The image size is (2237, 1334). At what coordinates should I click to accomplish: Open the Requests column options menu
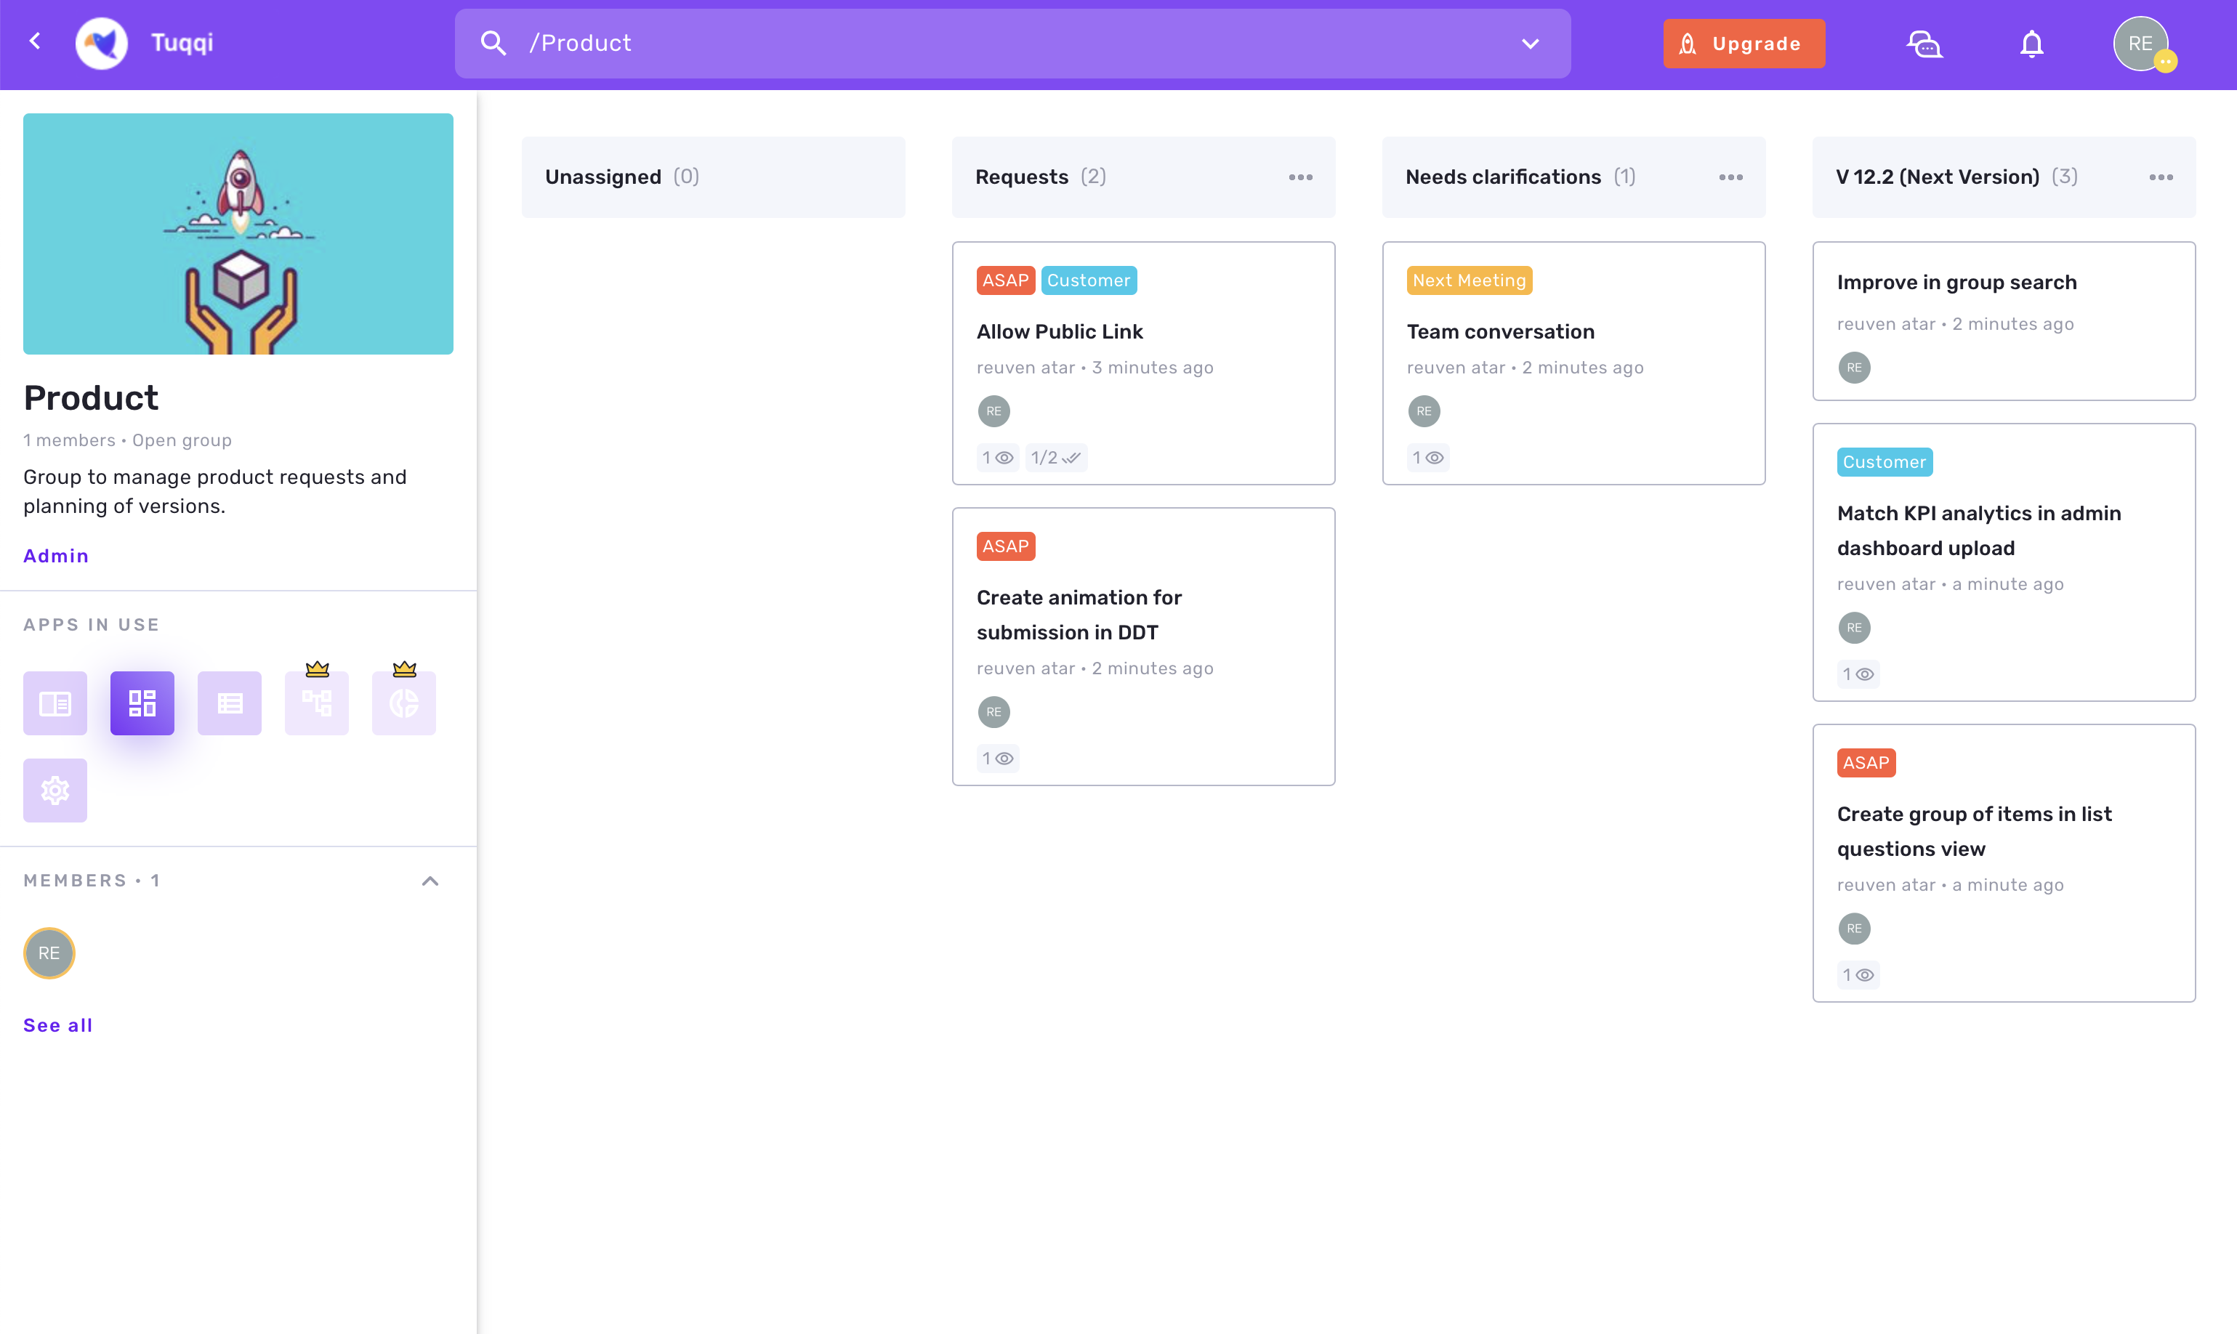point(1301,177)
